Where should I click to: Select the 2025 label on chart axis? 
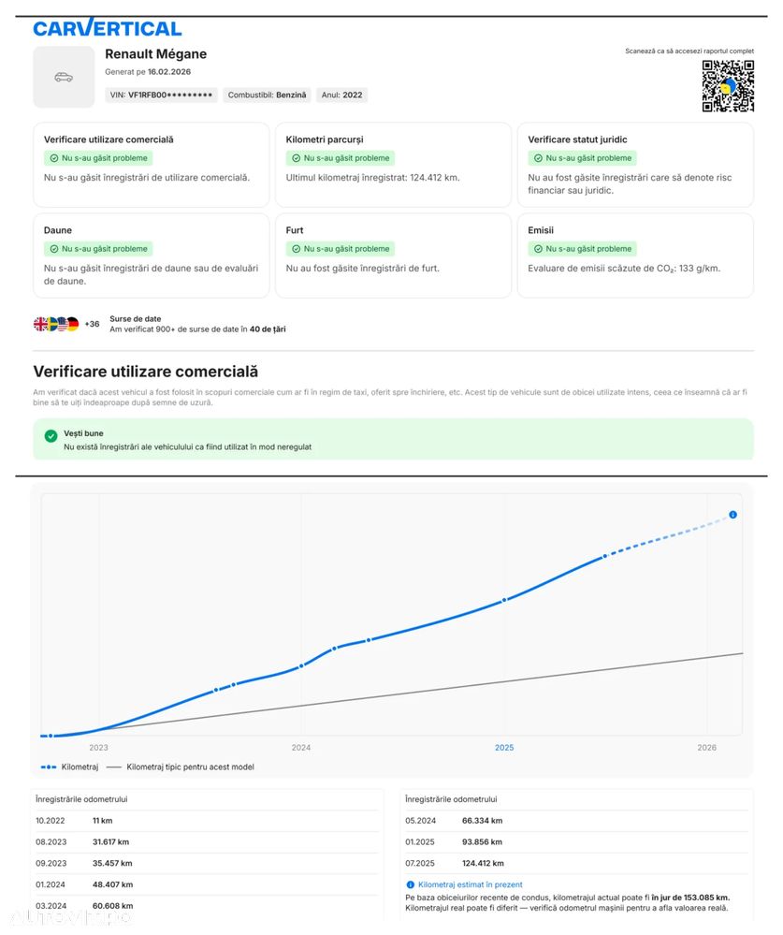504,748
